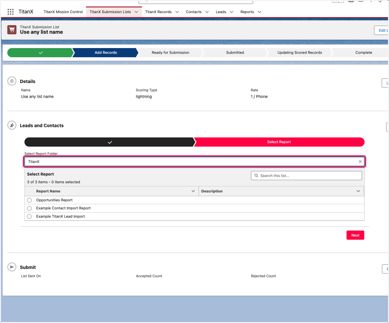
Task: Select the Submitted path stage
Action: click(x=235, y=53)
